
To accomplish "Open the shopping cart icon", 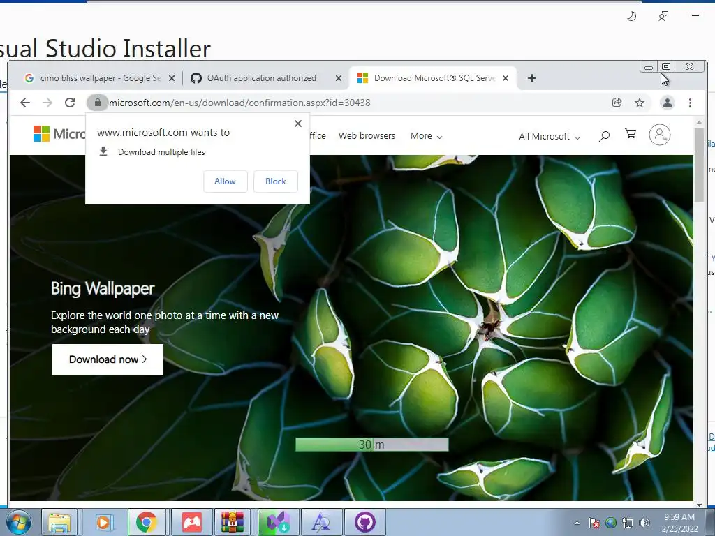I will 631,134.
